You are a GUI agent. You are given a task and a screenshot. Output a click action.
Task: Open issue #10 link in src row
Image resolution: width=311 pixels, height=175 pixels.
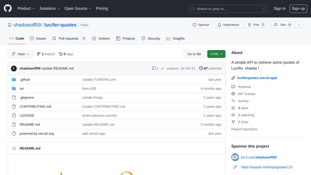click(93, 89)
